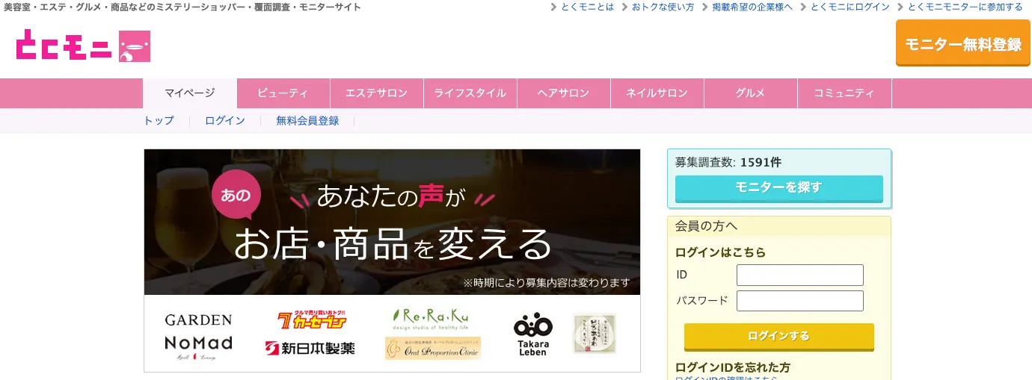Image resolution: width=1032 pixels, height=380 pixels.
Task: Click the あなたの声が promotional banner
Action: [392, 222]
